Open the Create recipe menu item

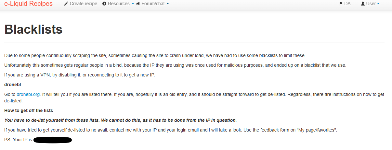[x=81, y=4]
